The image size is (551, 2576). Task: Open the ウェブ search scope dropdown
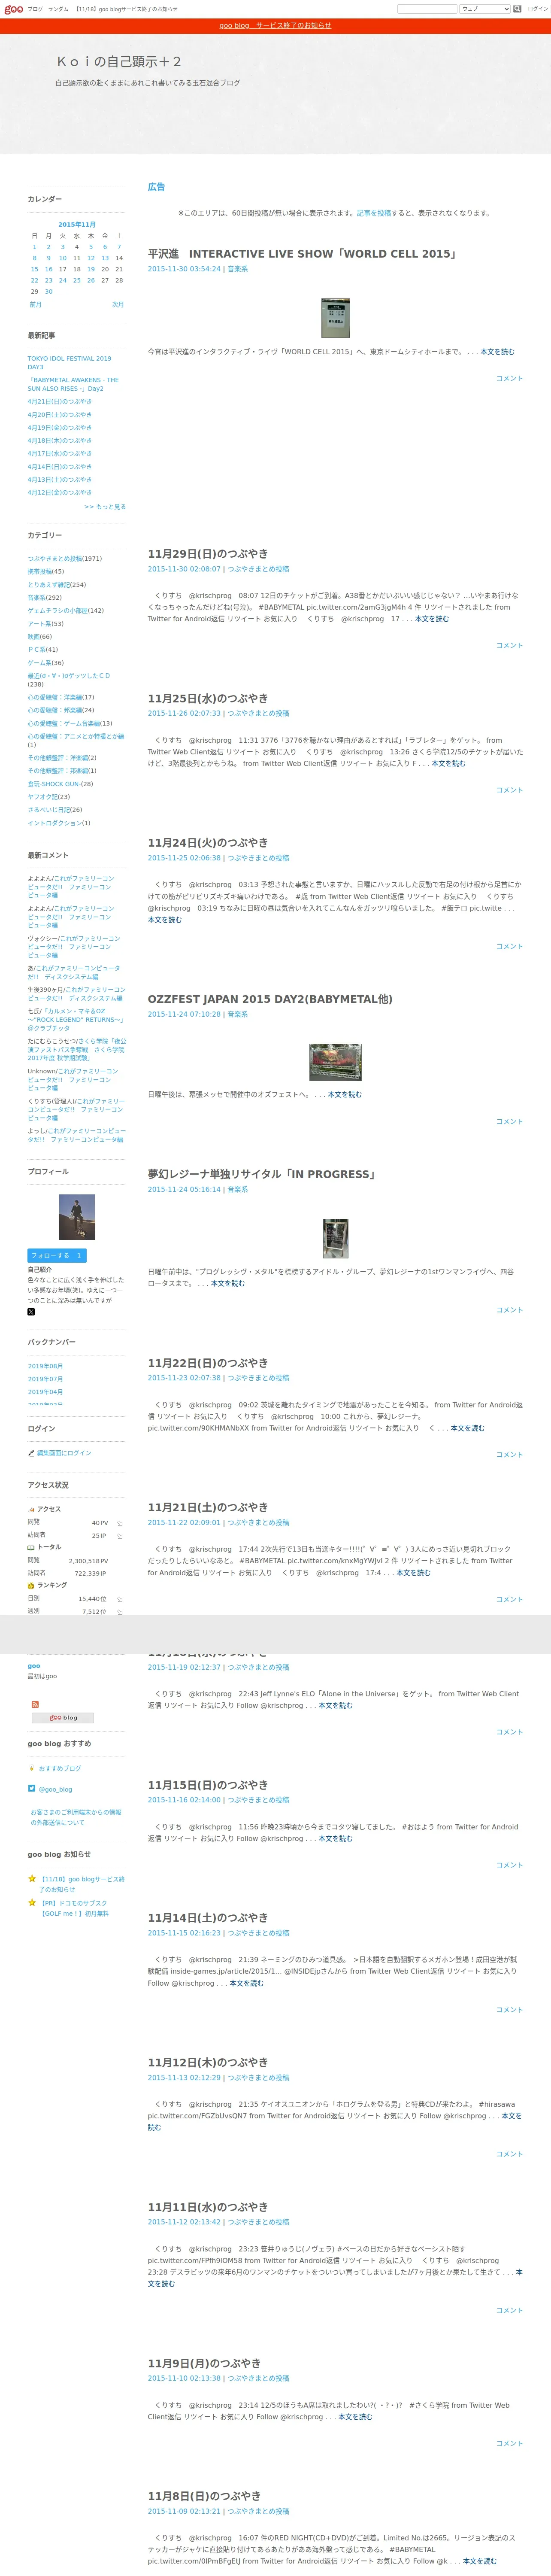pos(484,9)
